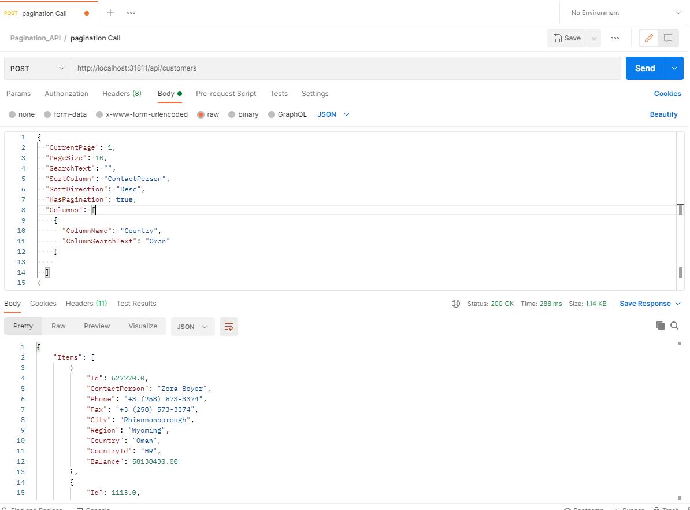Switch response view to Raw
Image resolution: width=690 pixels, height=510 pixels.
pyautogui.click(x=58, y=326)
